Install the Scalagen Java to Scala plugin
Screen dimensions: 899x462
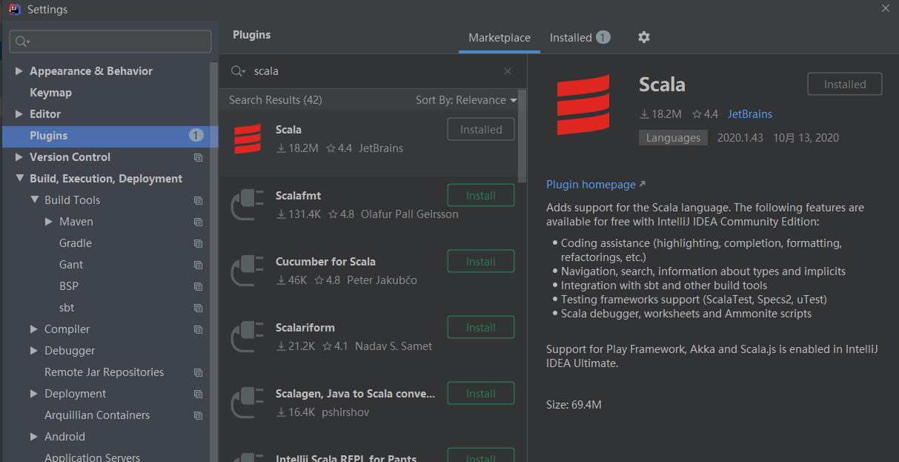481,394
